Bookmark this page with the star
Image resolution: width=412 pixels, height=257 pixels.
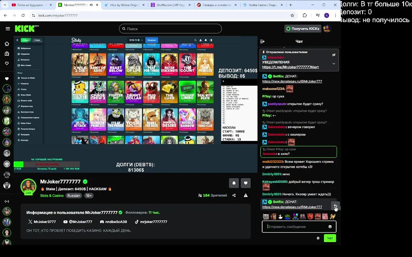pyautogui.click(x=292, y=15)
